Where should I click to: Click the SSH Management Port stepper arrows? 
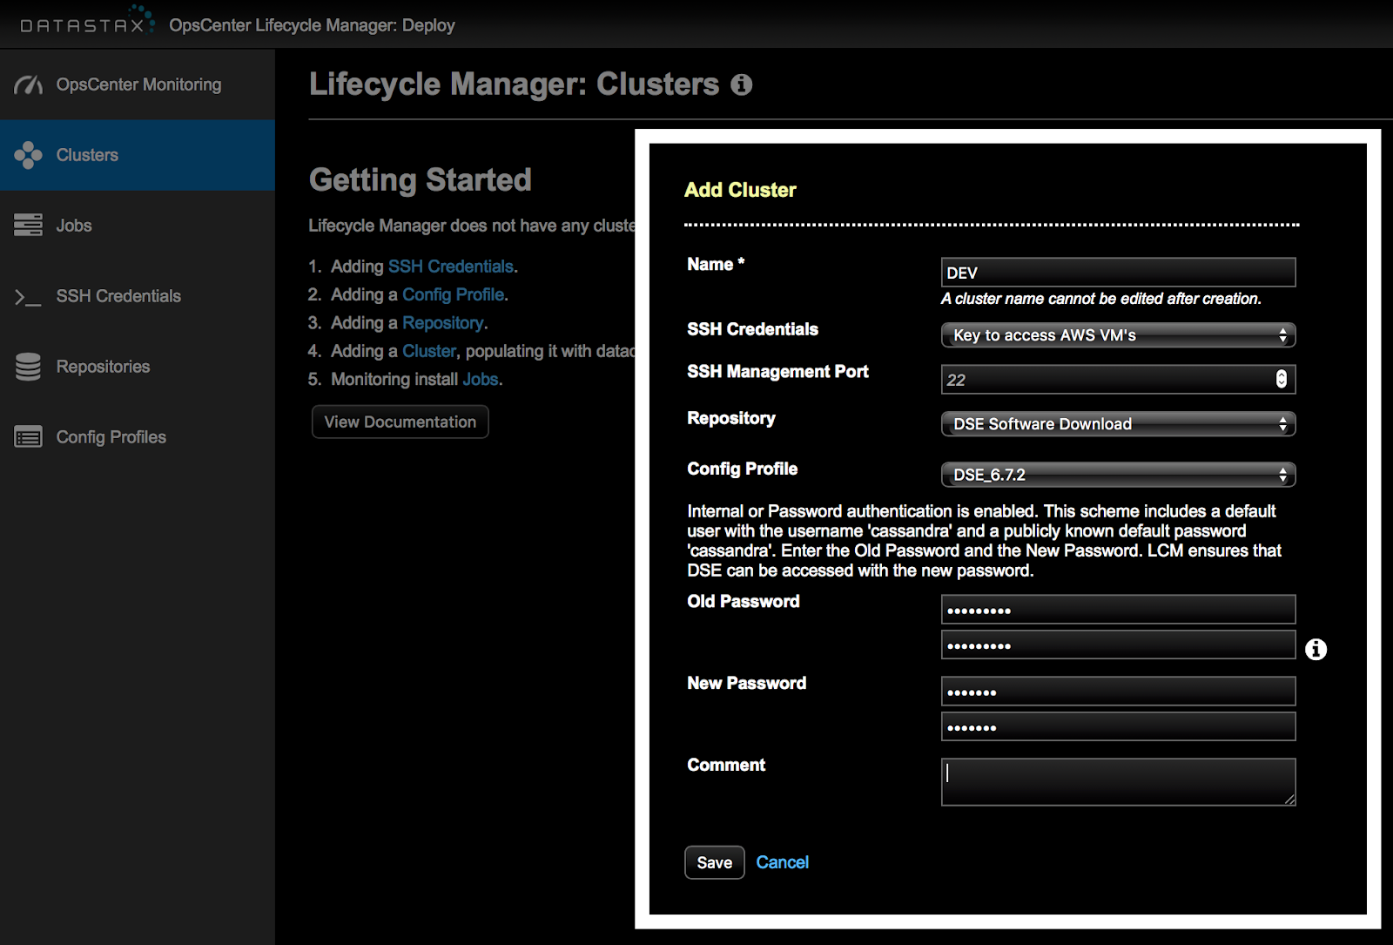[x=1281, y=379]
